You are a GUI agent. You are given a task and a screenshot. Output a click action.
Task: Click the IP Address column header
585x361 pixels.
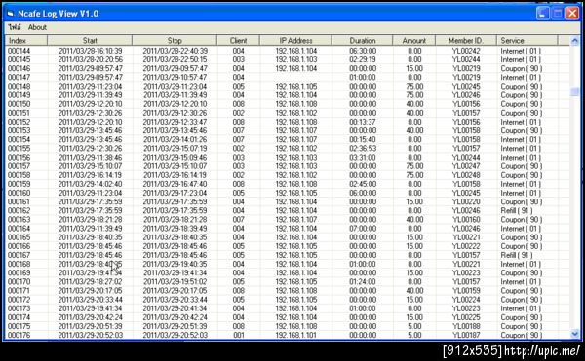295,40
